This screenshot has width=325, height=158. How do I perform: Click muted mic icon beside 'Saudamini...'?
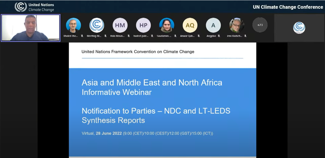pyautogui.click(x=175, y=36)
